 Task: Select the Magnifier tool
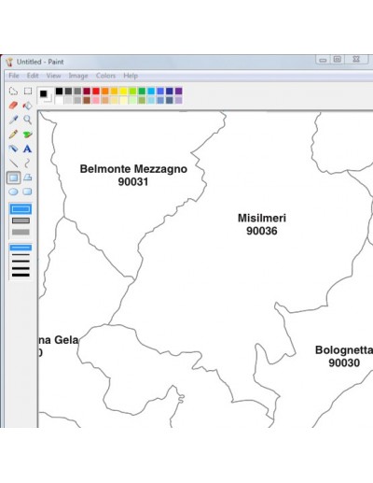28,120
